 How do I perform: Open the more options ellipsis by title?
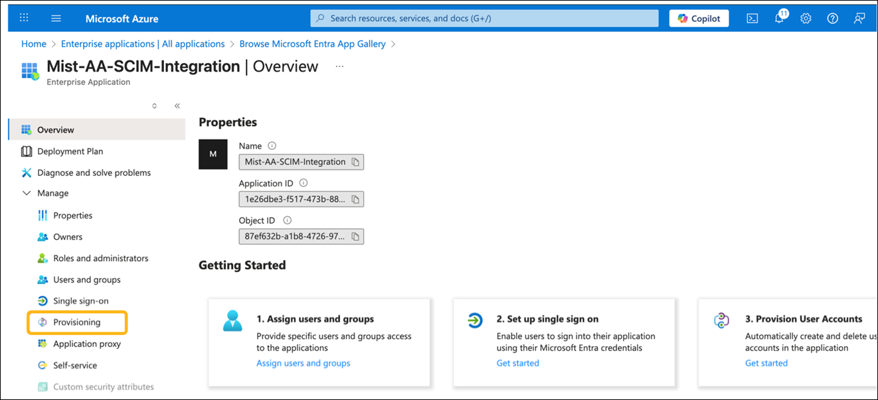pyautogui.click(x=339, y=66)
